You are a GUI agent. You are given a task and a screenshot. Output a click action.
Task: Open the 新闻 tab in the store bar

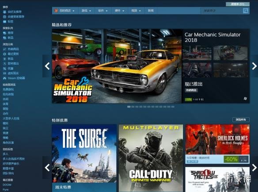151,11
